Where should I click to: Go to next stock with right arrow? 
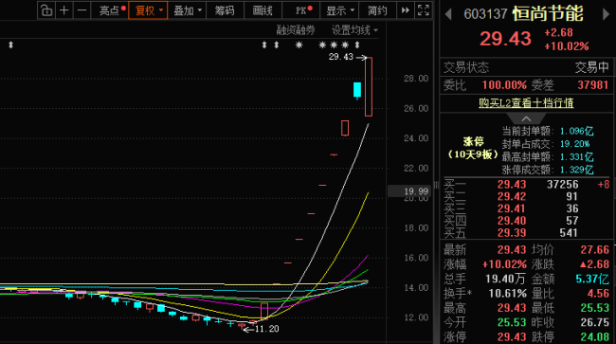pos(606,14)
